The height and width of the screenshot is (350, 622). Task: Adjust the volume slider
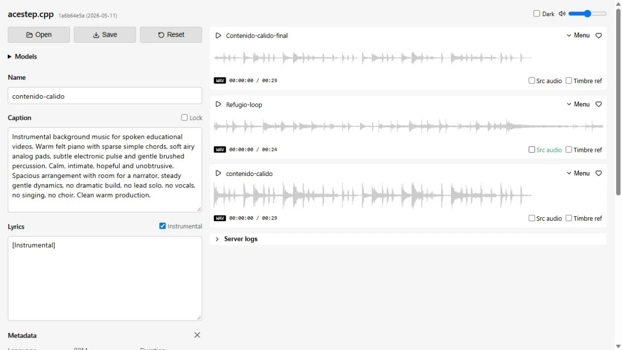(588, 14)
